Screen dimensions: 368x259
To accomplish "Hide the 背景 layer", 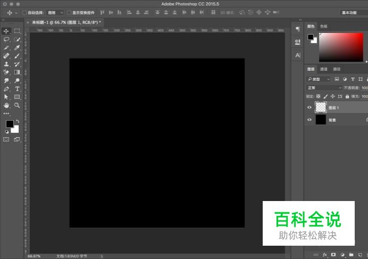I will click(310, 120).
